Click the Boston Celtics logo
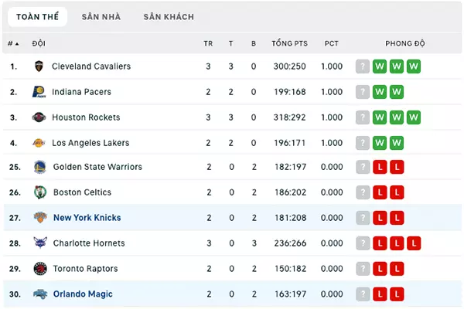 coord(40,192)
